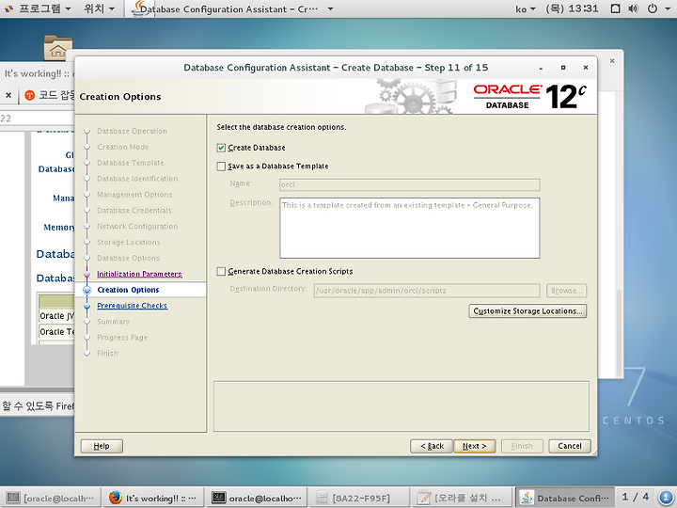Close the browser tab with X icon

point(8,95)
